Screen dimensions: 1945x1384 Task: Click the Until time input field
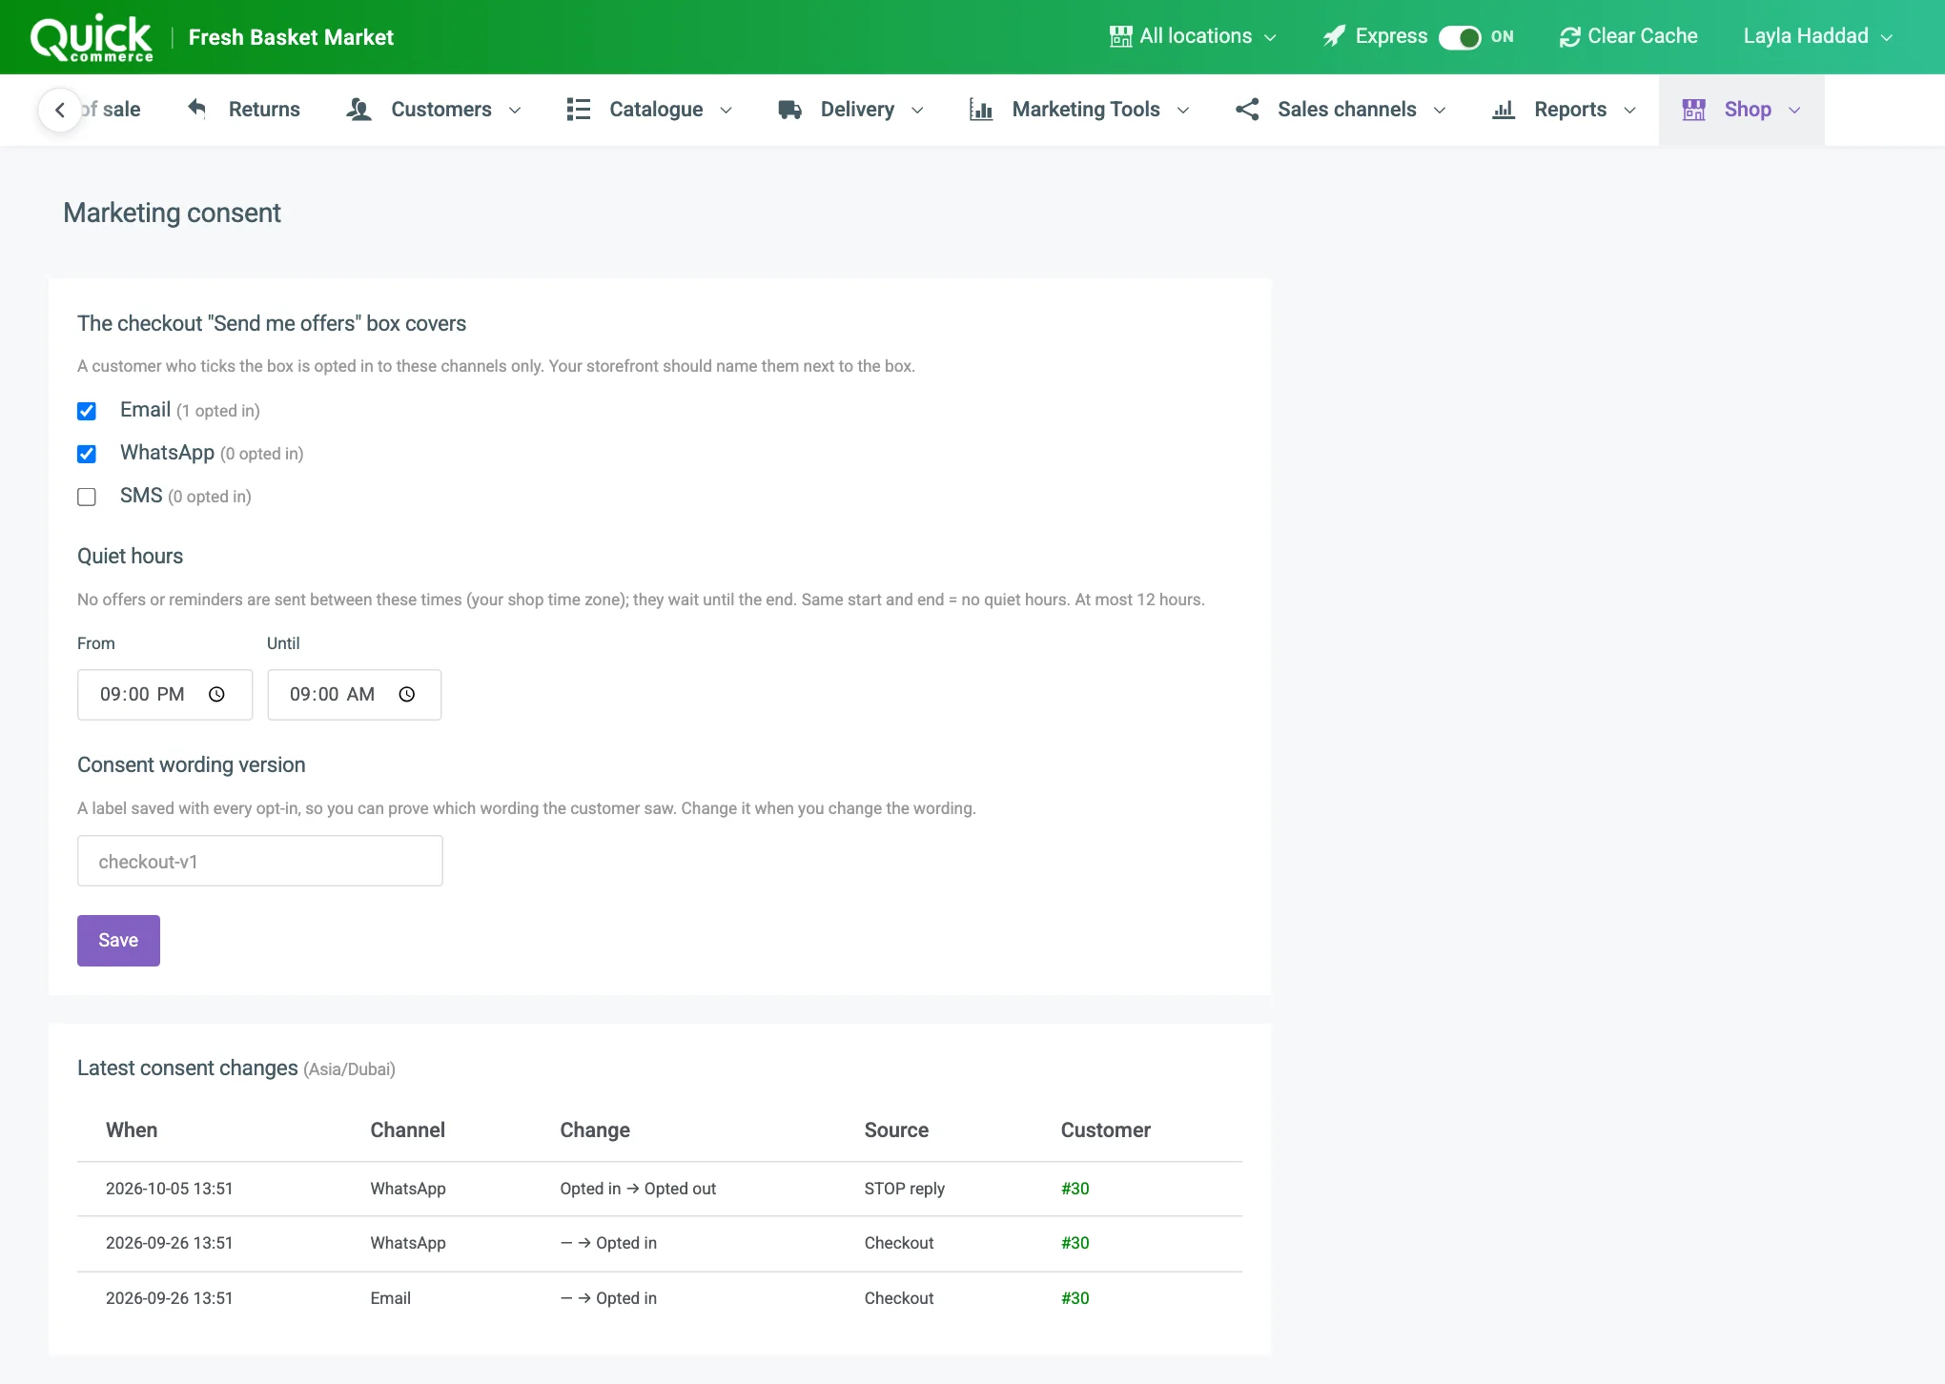coord(355,695)
